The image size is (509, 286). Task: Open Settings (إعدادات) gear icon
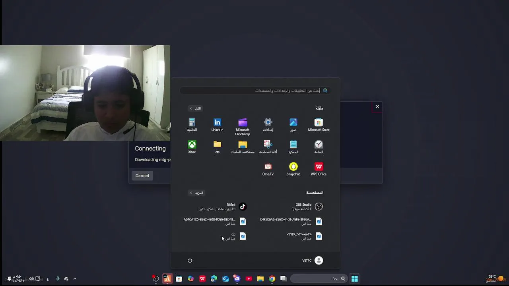268,125
